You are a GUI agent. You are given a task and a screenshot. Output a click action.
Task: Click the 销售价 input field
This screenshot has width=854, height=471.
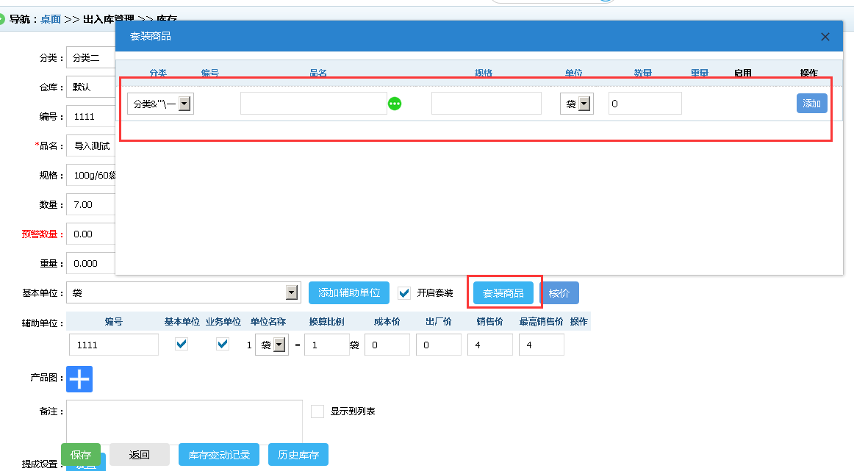pyautogui.click(x=489, y=345)
